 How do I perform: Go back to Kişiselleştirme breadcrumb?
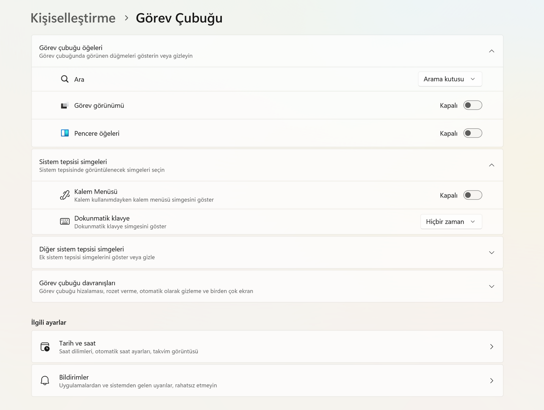point(73,18)
